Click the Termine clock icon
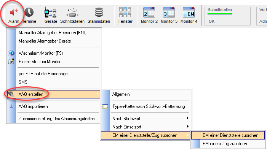Screen dimensions: 267x149 pos(29,12)
